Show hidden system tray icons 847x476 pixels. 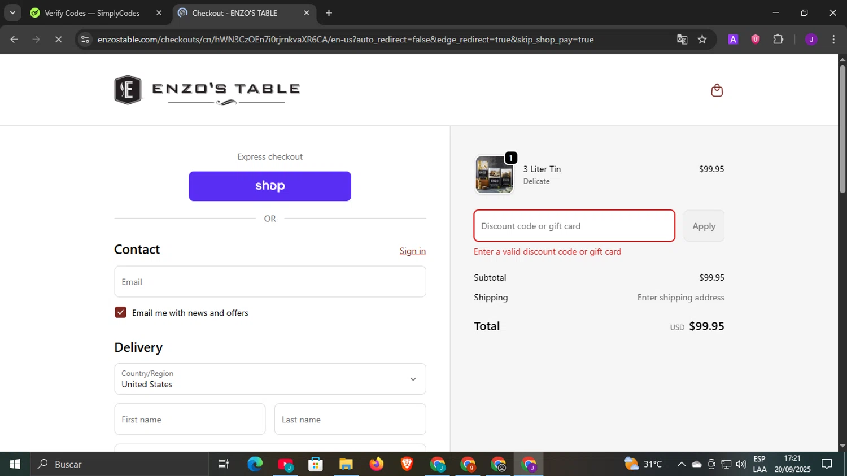pyautogui.click(x=682, y=464)
